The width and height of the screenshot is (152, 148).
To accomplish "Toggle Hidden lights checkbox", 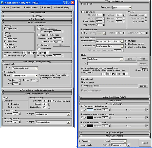I will [x=5, y=41].
